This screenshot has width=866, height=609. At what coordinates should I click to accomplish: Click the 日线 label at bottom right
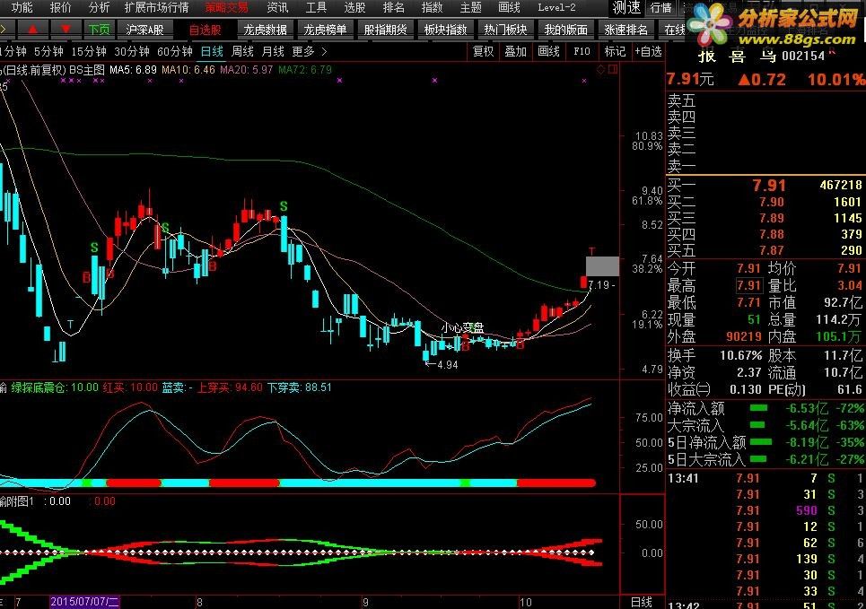[x=642, y=603]
